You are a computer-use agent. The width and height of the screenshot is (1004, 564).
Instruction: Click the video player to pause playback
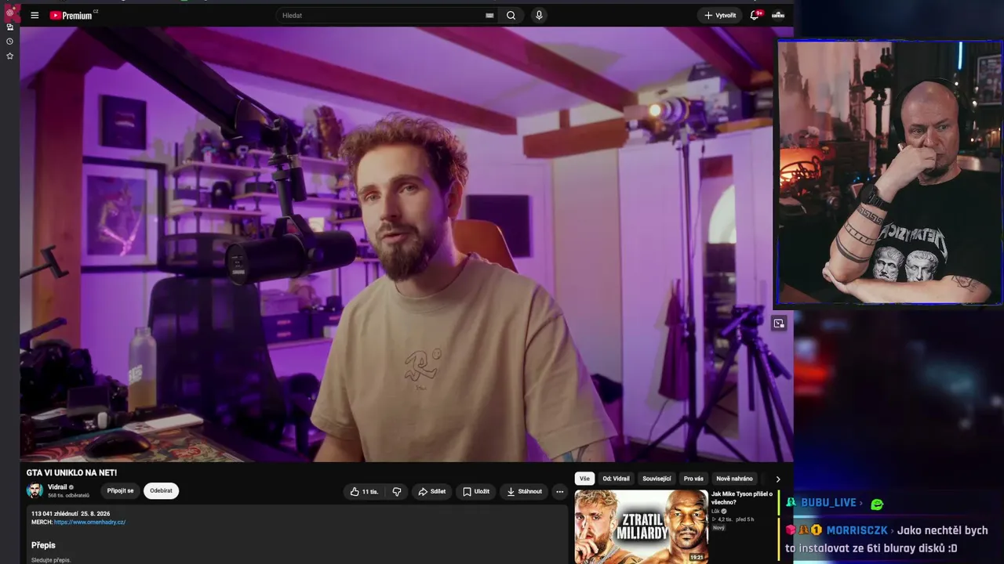(406, 244)
